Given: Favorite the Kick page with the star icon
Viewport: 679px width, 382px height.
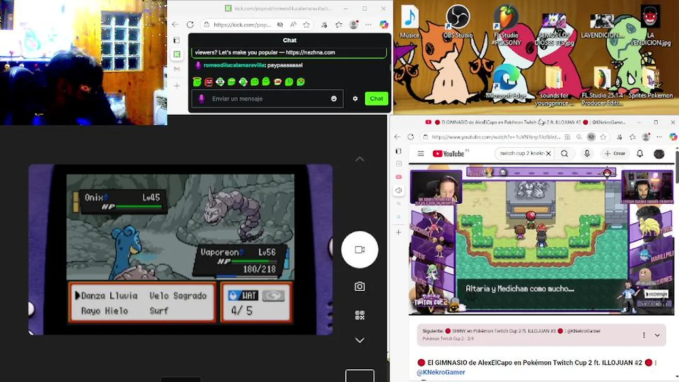Looking at the screenshot, I should click(x=306, y=24).
